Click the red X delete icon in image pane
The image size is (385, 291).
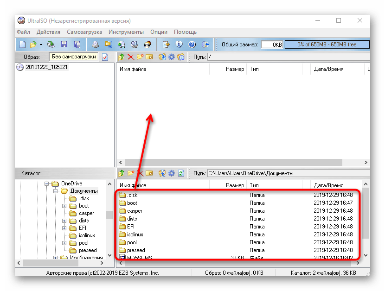point(131,57)
